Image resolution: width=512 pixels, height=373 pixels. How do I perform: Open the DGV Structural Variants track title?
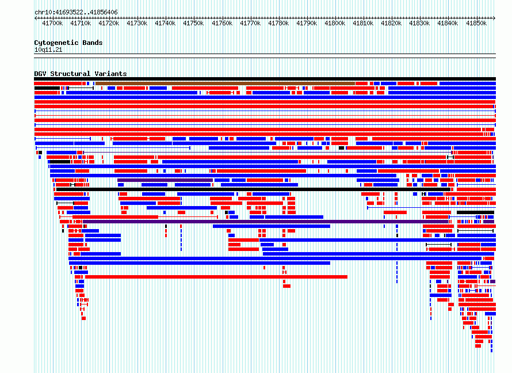81,74
